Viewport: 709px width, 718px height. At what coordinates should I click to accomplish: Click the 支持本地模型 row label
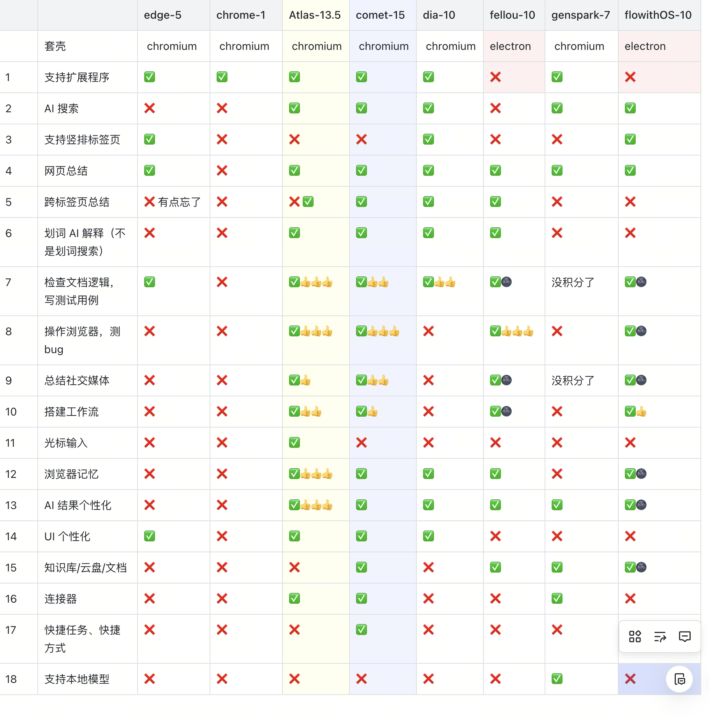pos(77,679)
